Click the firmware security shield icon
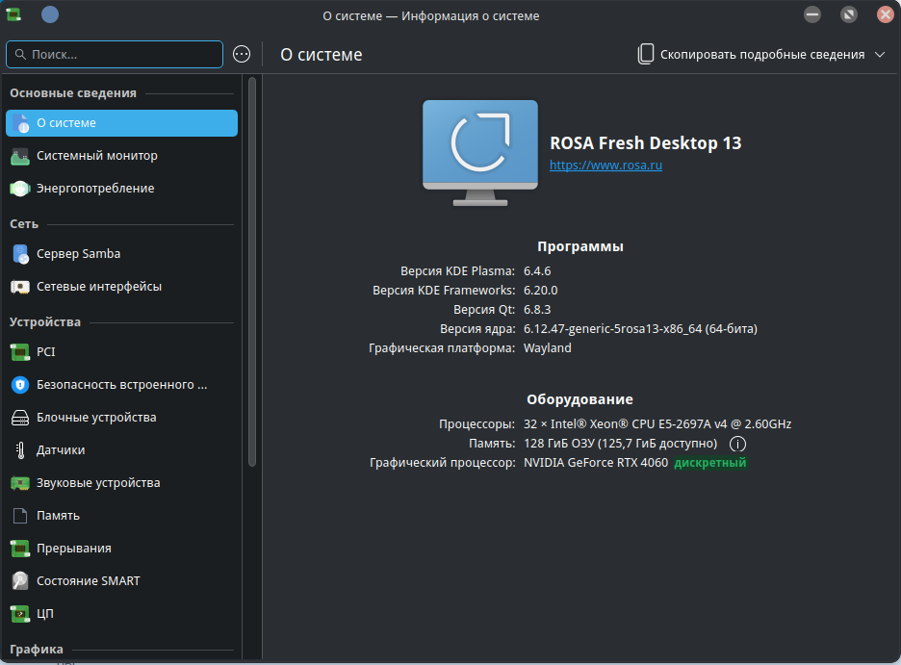This screenshot has height=665, width=901. click(x=20, y=385)
